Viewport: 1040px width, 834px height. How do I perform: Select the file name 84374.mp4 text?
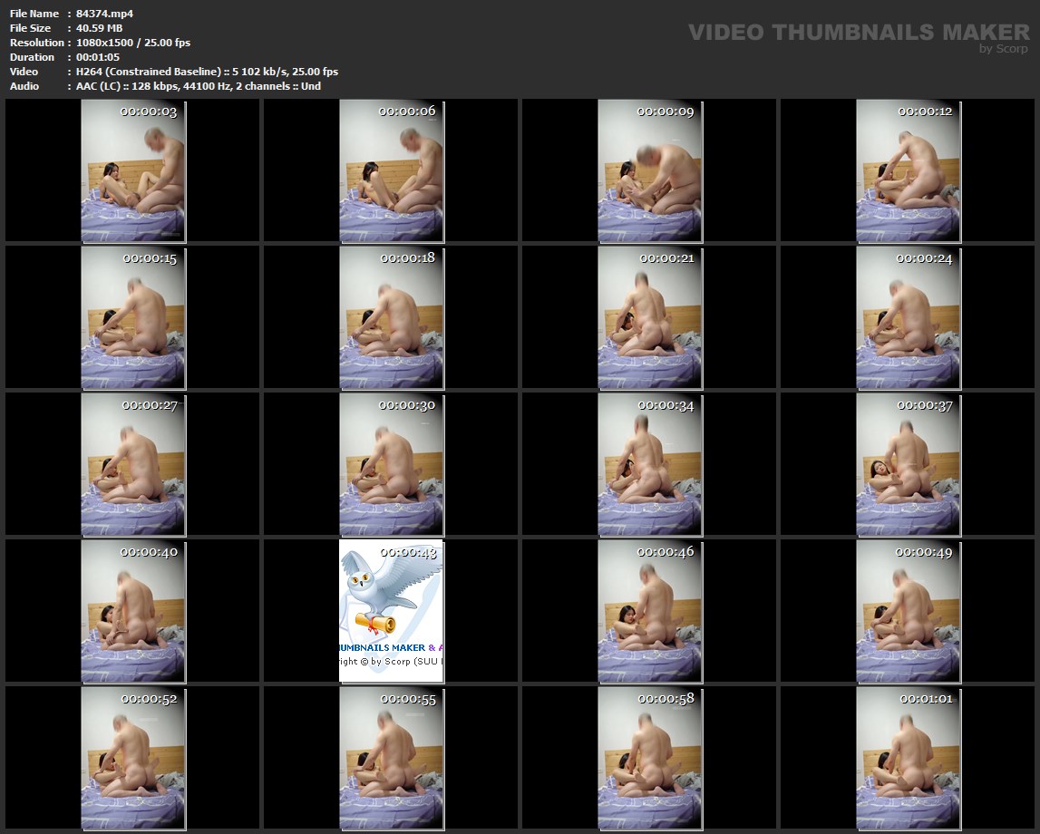[105, 14]
